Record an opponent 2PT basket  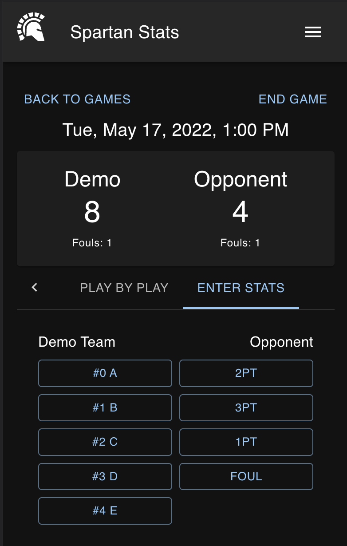pyautogui.click(x=246, y=373)
